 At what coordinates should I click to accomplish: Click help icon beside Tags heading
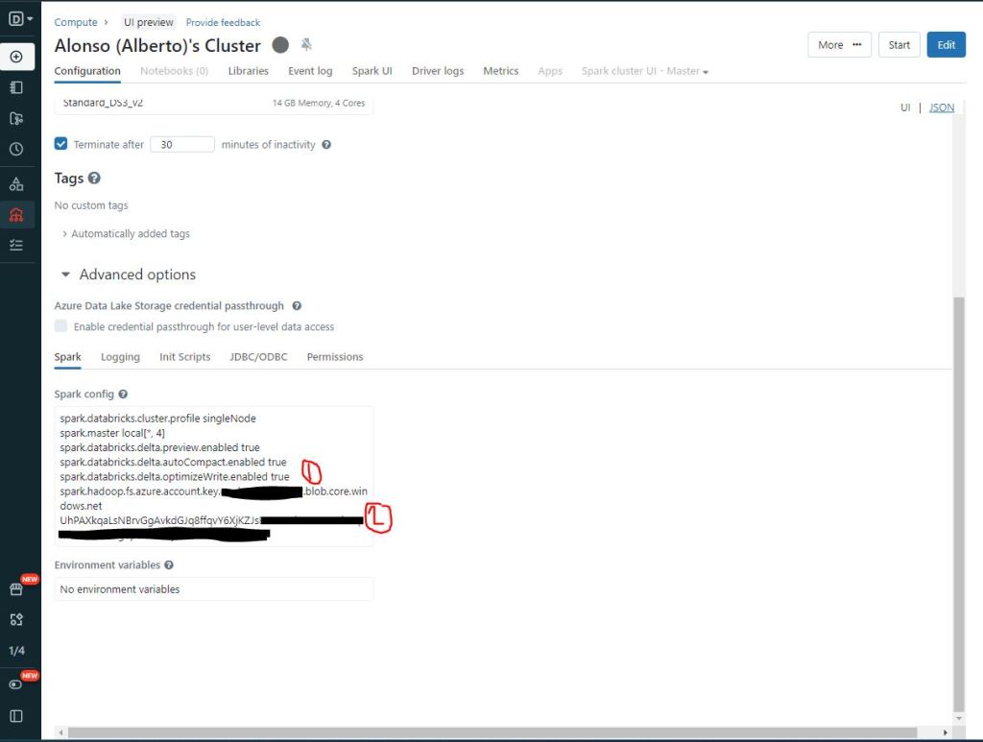pyautogui.click(x=94, y=179)
